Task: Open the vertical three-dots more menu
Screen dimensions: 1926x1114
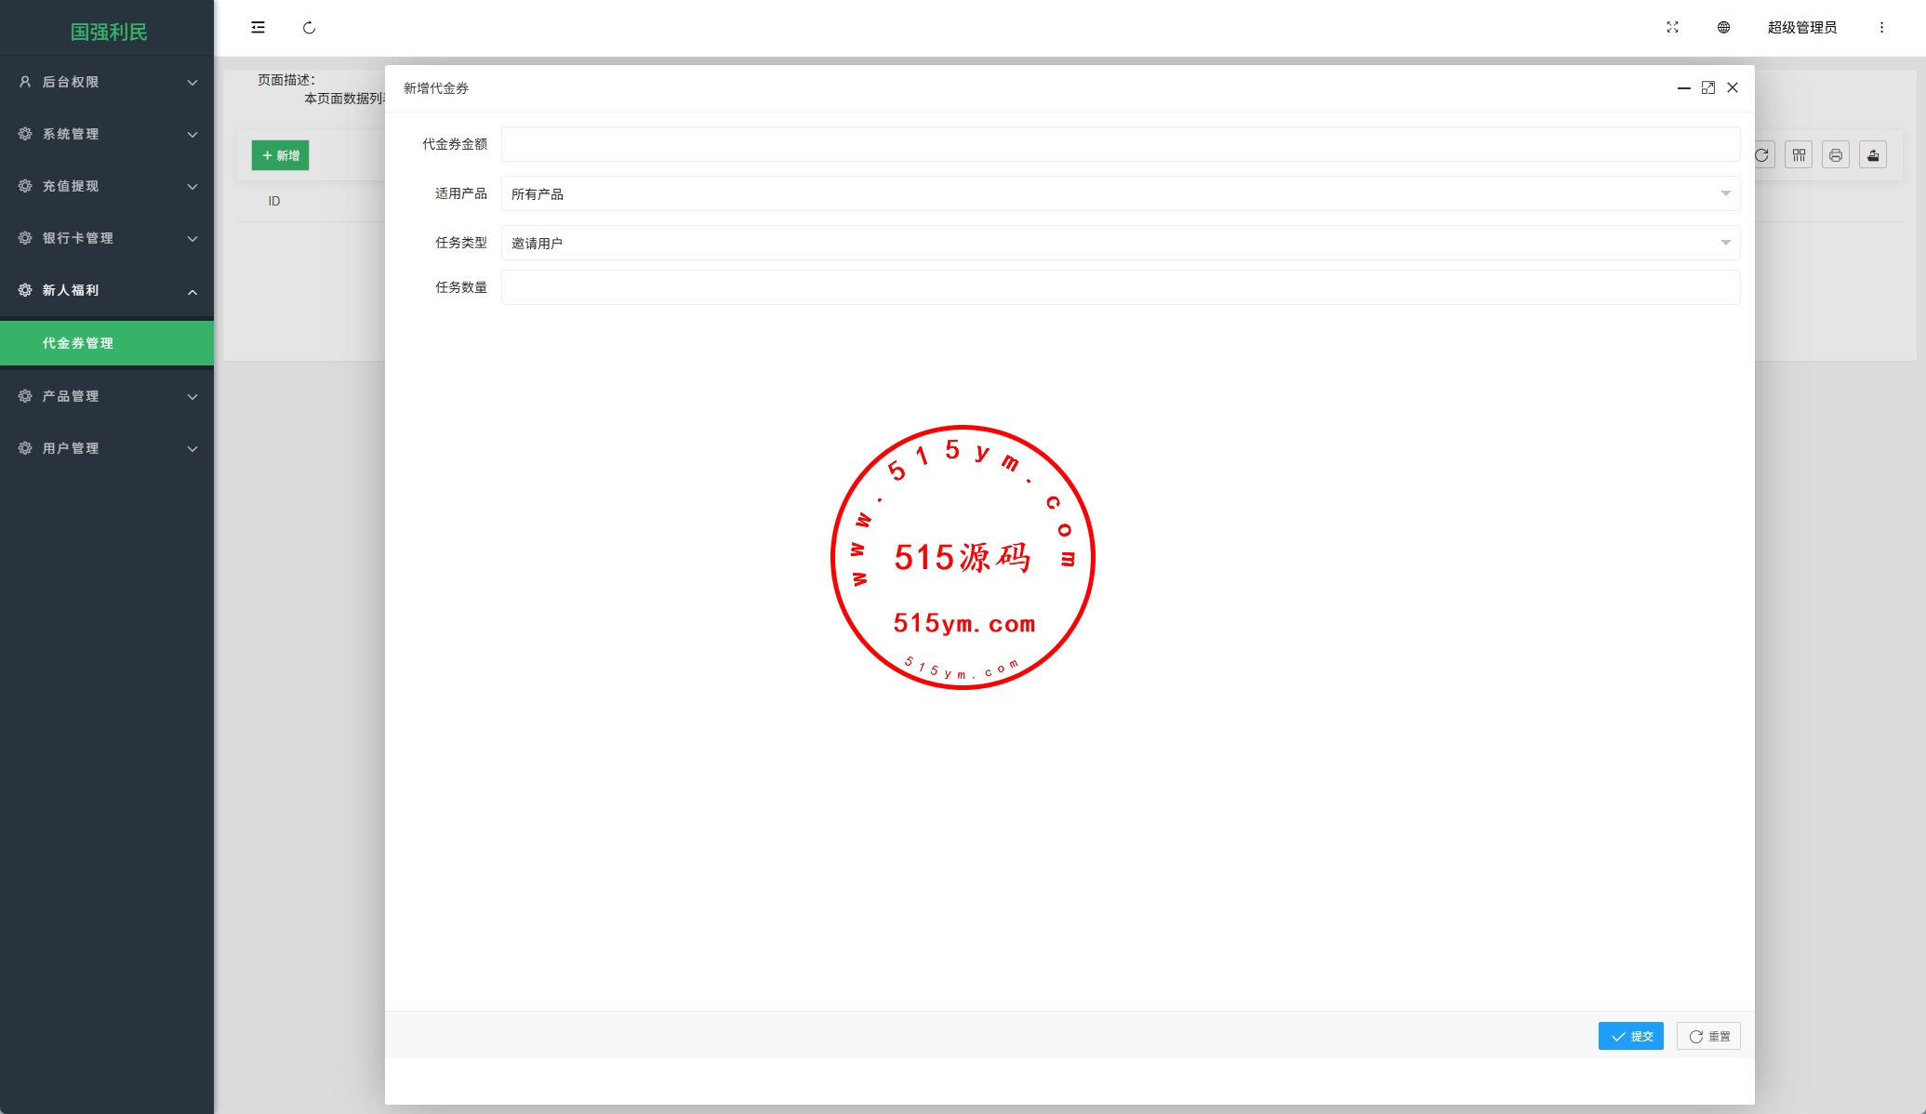Action: click(1881, 28)
